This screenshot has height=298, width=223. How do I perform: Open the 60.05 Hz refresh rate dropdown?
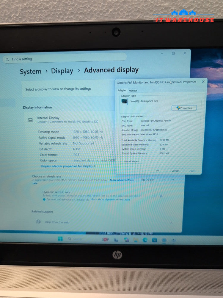[153, 180]
